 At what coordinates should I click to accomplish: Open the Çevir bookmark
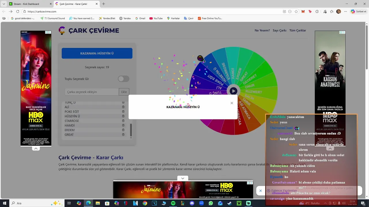(189, 18)
